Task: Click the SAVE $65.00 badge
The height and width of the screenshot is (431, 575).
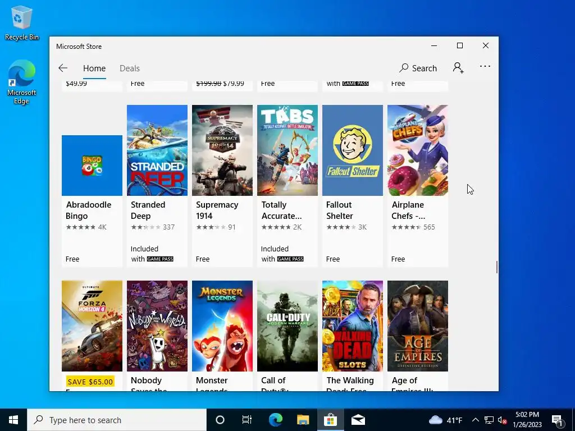Action: coord(90,382)
